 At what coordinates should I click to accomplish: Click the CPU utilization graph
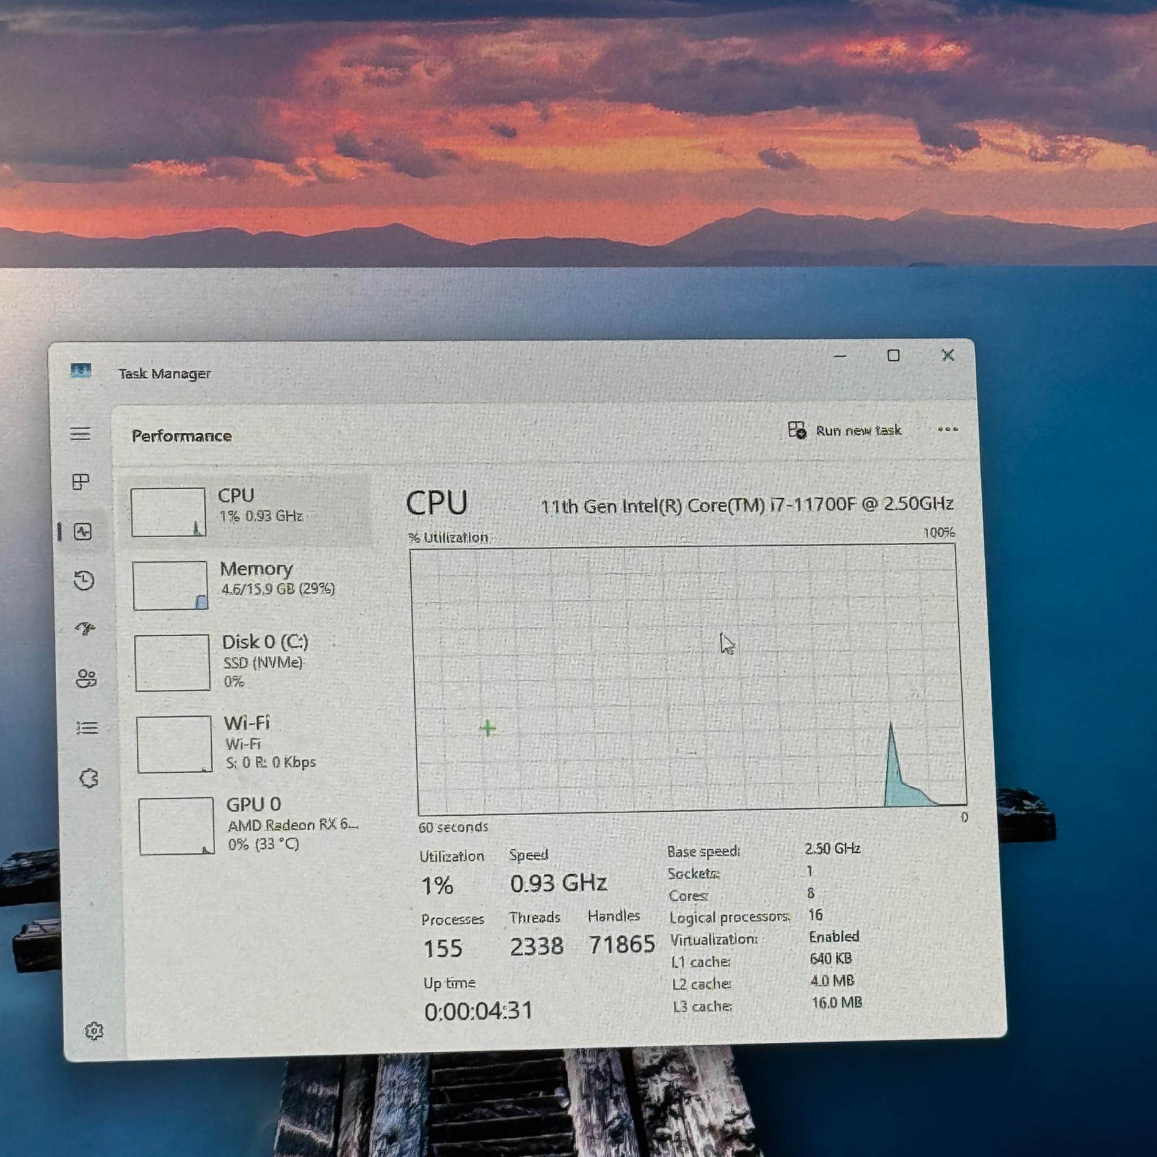[688, 678]
